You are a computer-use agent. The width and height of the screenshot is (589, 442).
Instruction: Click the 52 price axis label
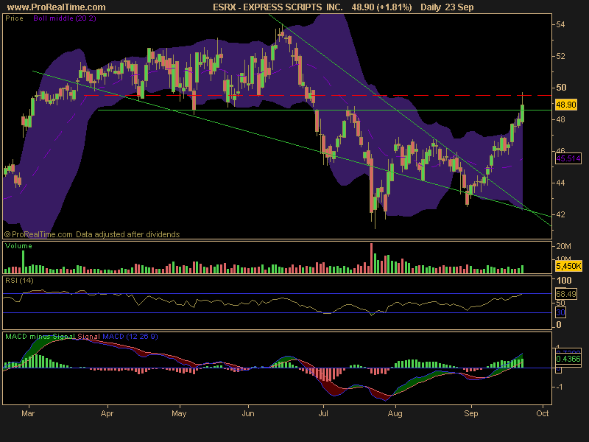point(560,57)
